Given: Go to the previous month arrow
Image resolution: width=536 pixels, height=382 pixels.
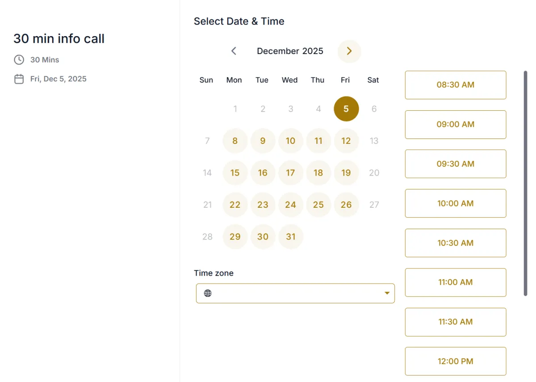Looking at the screenshot, I should [x=234, y=51].
